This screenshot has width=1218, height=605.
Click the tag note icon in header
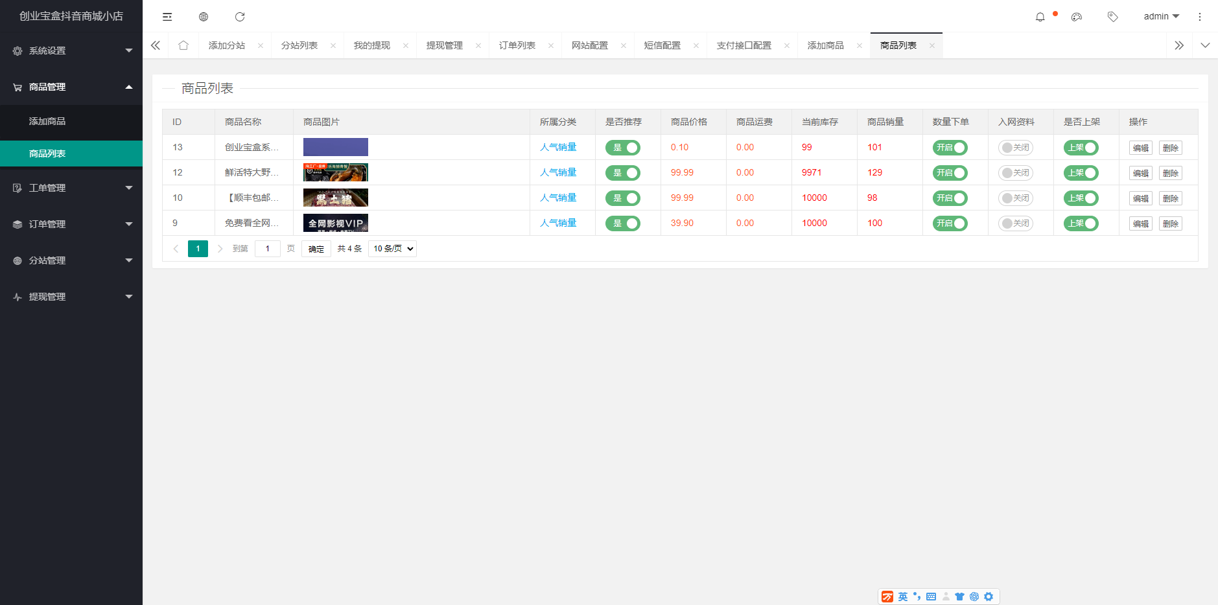(1112, 17)
